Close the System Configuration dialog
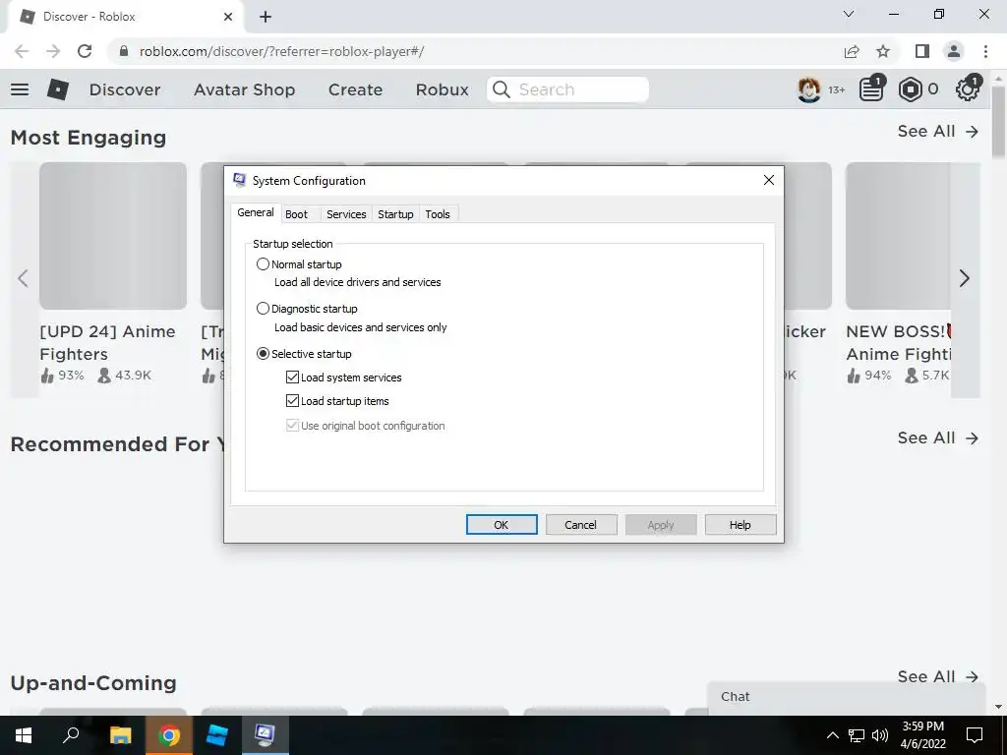 (x=769, y=181)
